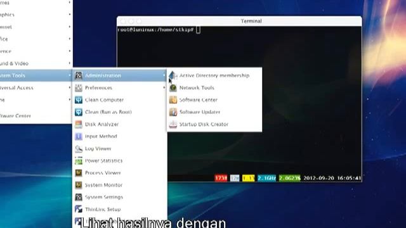Image resolution: width=406 pixels, height=228 pixels.
Task: Expand the Science category arrow
Action: click(x=69, y=51)
